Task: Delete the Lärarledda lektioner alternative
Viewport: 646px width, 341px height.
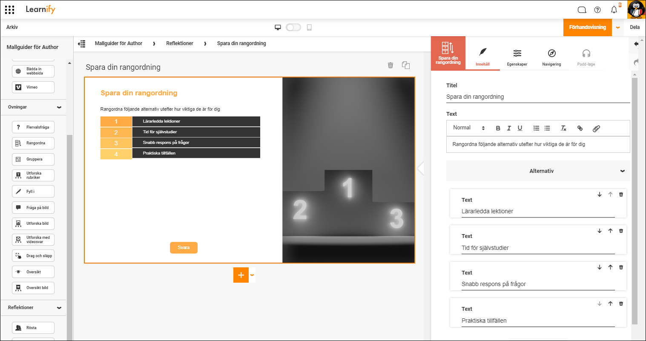Action: (x=621, y=195)
